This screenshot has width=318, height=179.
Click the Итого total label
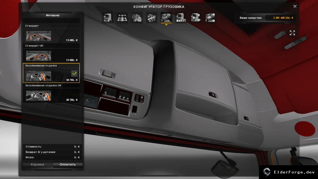30,158
